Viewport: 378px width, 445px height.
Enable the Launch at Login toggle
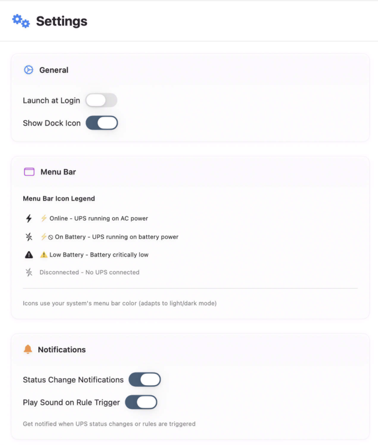tap(101, 100)
